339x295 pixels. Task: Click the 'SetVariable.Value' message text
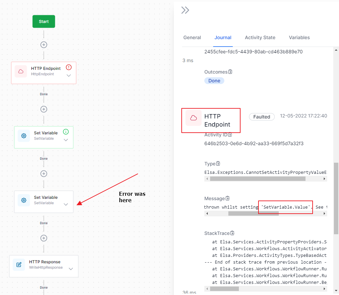(287, 207)
